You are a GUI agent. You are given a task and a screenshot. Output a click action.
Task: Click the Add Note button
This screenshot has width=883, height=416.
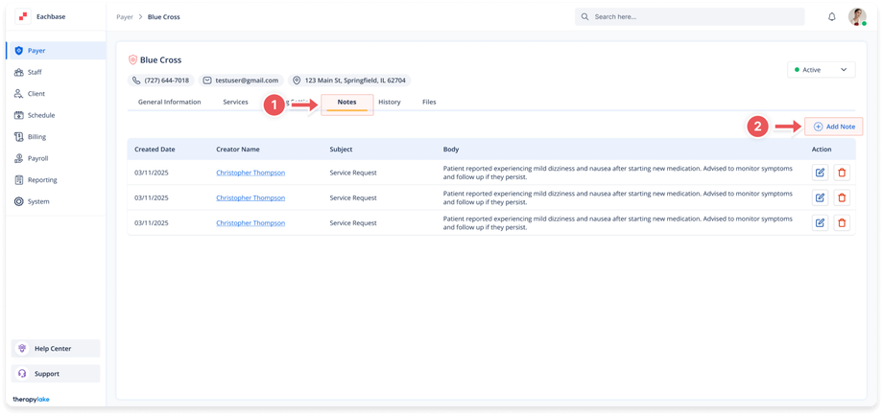tap(834, 127)
